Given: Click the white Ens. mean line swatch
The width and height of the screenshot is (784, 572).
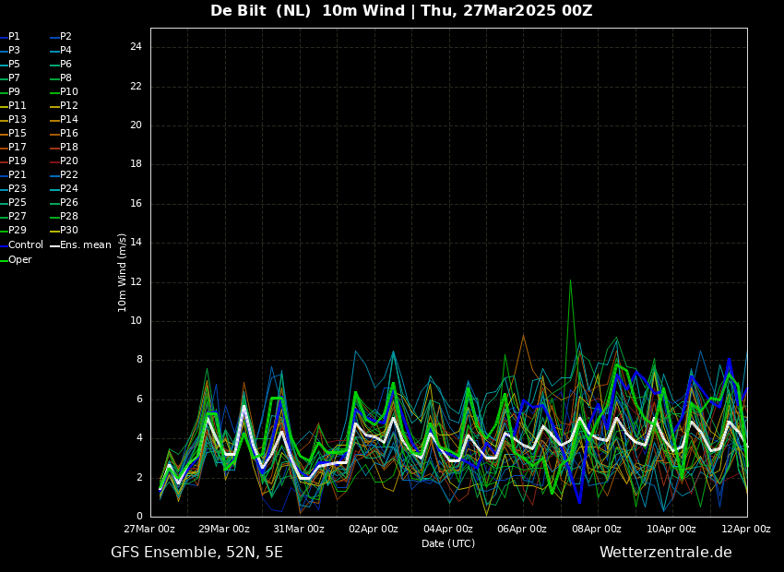Looking at the screenshot, I should [54, 245].
